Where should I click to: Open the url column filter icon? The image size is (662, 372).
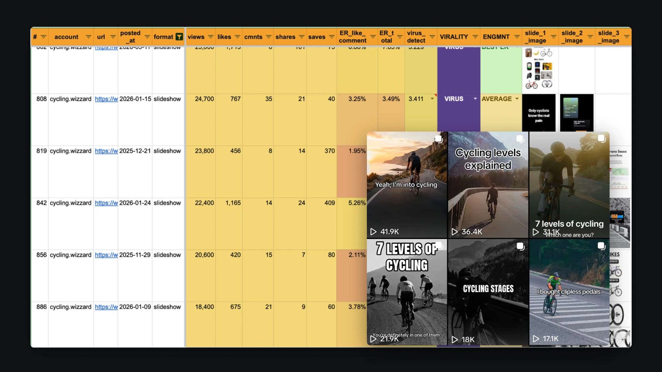pos(113,37)
